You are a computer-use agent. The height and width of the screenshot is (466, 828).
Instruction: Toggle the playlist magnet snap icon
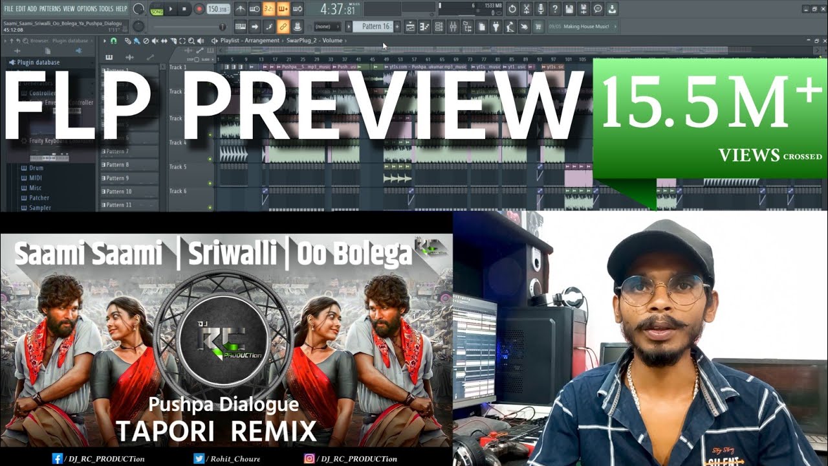pyautogui.click(x=114, y=41)
